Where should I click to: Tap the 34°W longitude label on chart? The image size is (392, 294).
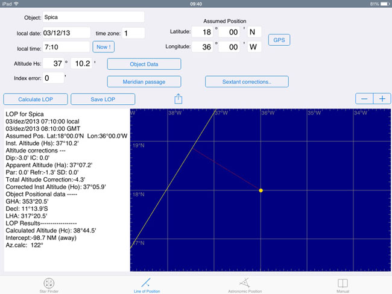pyautogui.click(x=361, y=113)
